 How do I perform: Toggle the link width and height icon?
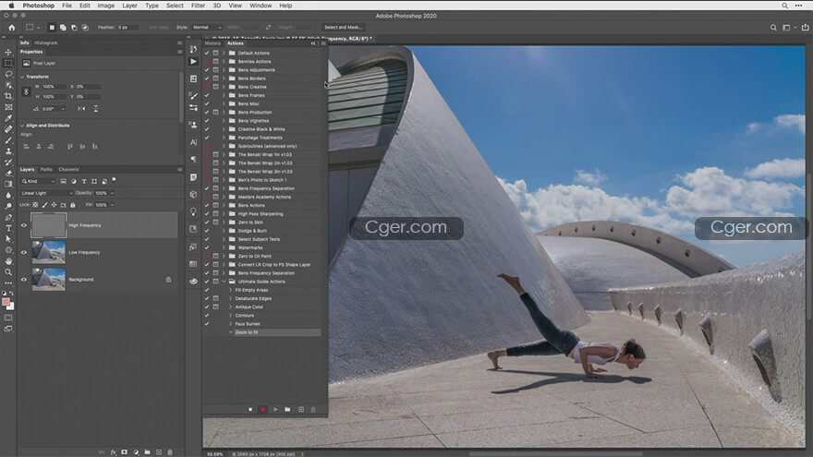tap(26, 91)
